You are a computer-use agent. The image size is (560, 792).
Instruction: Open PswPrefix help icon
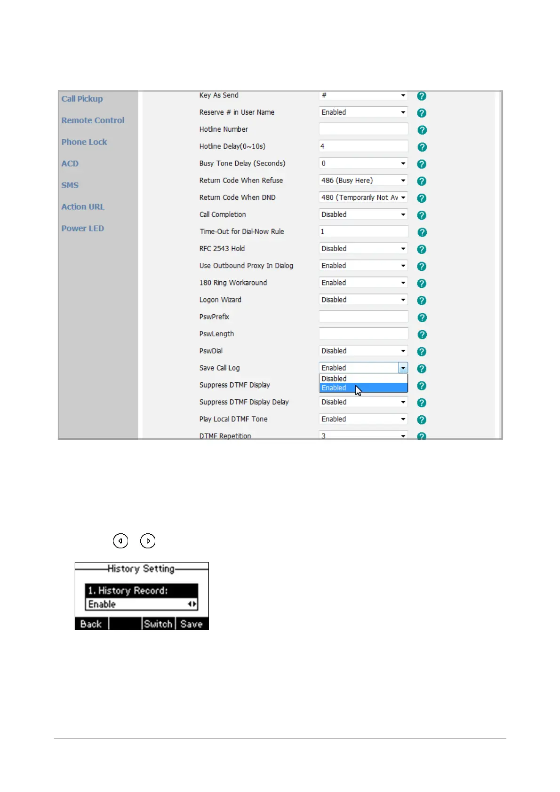[x=422, y=317]
